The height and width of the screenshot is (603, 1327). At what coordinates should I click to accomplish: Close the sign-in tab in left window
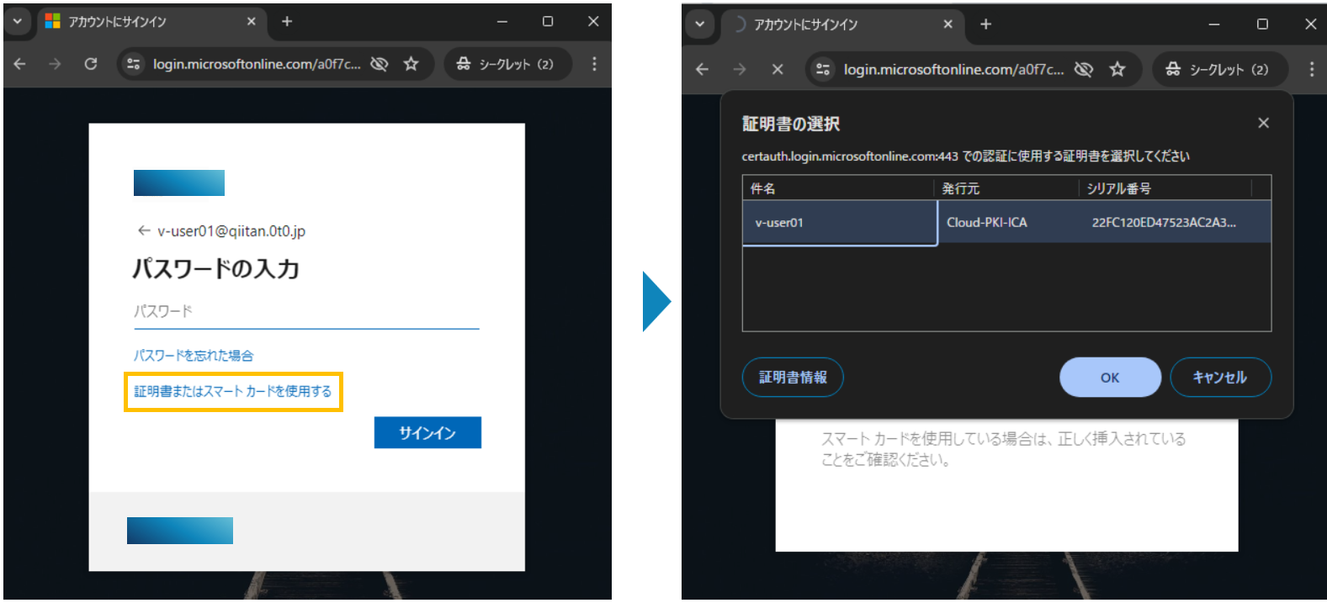pyautogui.click(x=251, y=22)
